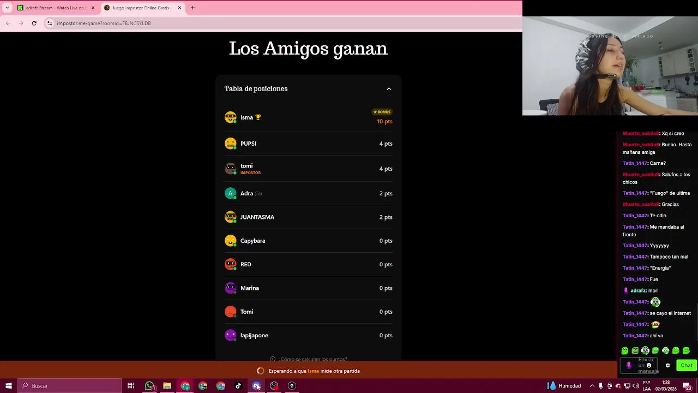This screenshot has width=698, height=393.
Task: Open File Explorer from taskbar
Action: [167, 386]
